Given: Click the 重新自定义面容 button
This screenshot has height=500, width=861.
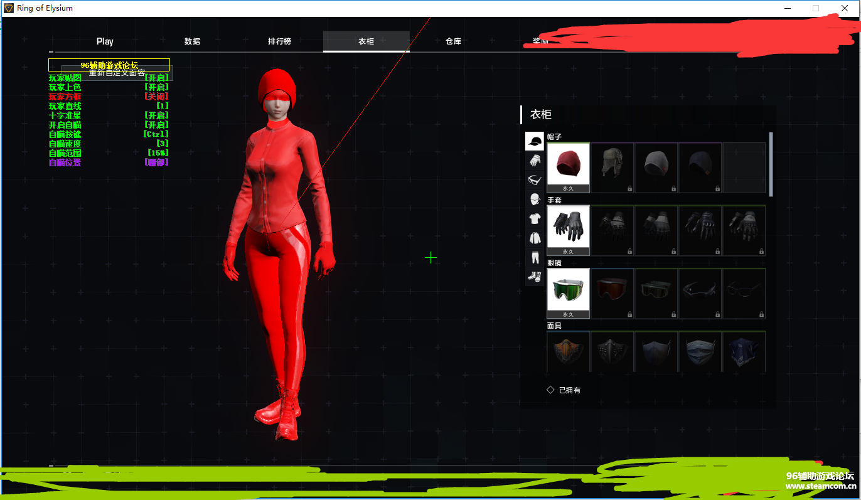Looking at the screenshot, I should click(x=117, y=73).
